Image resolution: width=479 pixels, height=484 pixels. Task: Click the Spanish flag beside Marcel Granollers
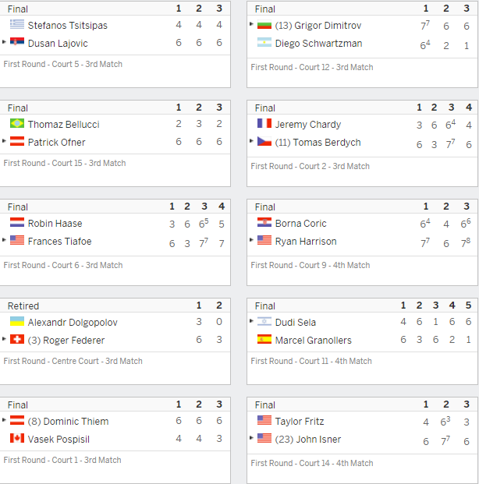(x=264, y=339)
